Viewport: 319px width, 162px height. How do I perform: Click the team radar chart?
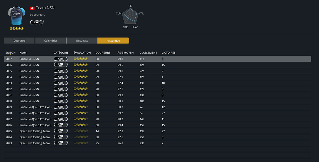pos(130,16)
